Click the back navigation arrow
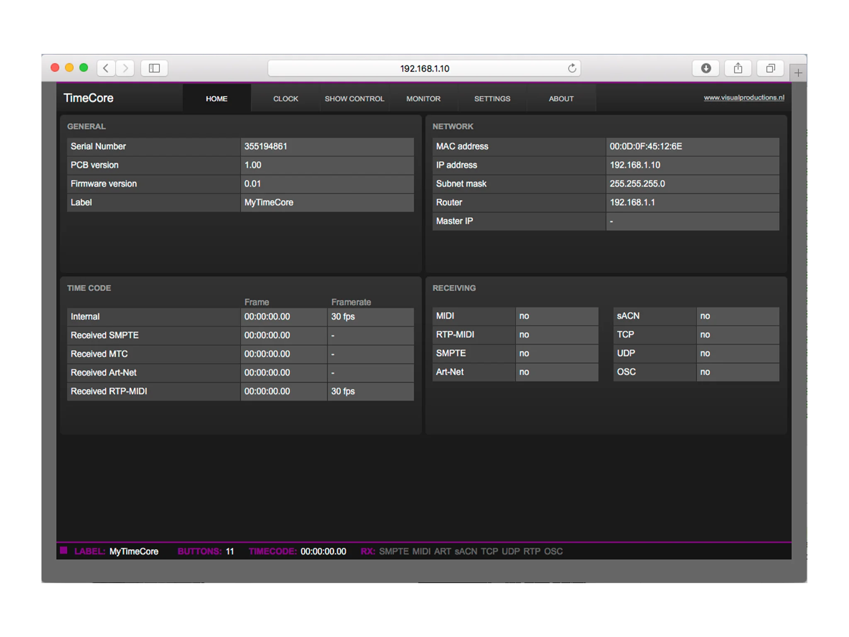 coord(105,68)
